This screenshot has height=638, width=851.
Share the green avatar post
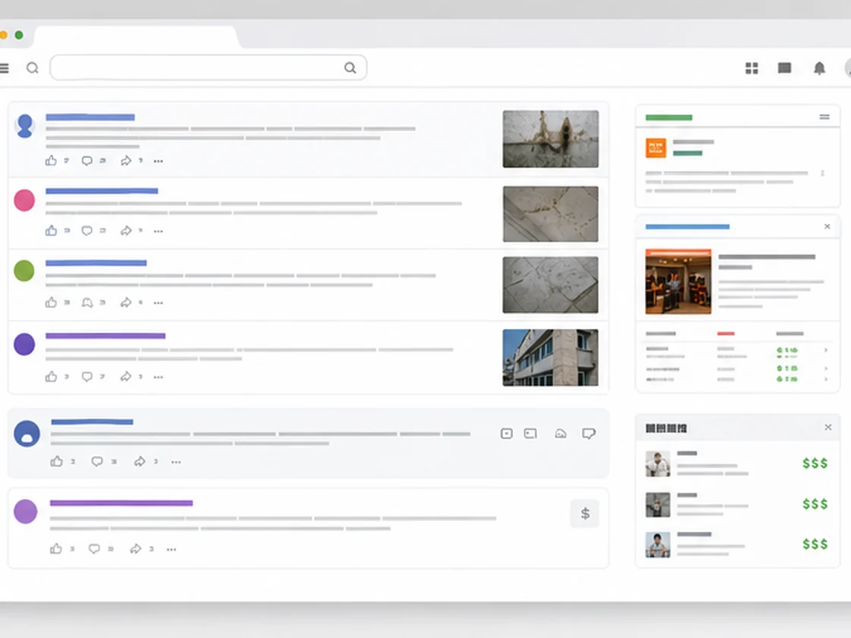coord(126,302)
